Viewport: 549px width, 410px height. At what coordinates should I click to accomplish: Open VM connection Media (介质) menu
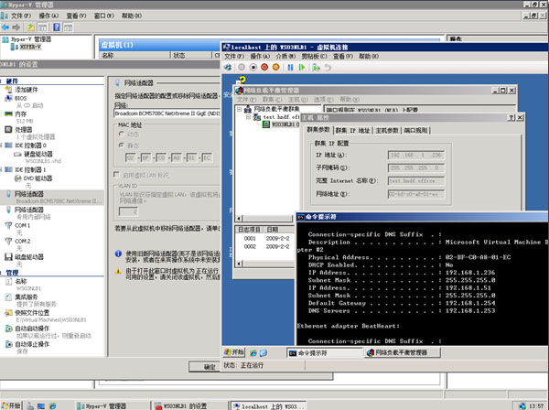coord(285,57)
